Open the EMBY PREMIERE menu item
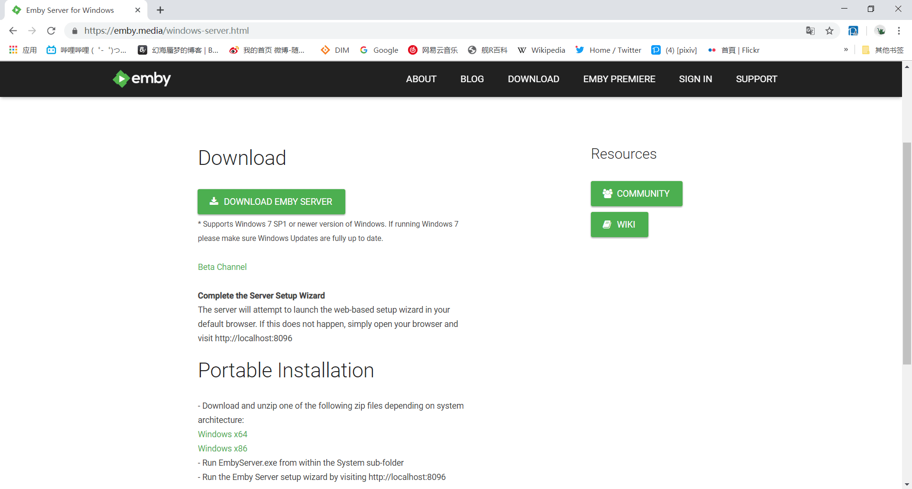The height and width of the screenshot is (489, 912). (619, 79)
